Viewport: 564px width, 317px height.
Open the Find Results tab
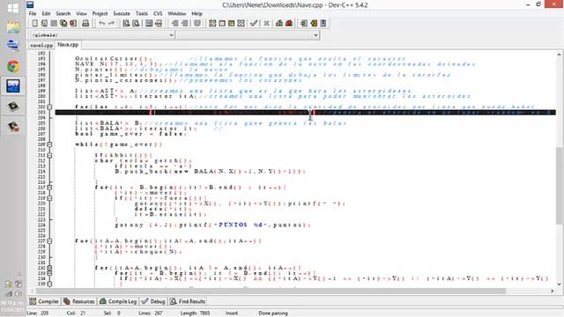tap(188, 301)
